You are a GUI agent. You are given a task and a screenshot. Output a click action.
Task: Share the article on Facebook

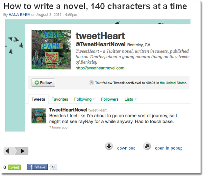click(x=38, y=167)
